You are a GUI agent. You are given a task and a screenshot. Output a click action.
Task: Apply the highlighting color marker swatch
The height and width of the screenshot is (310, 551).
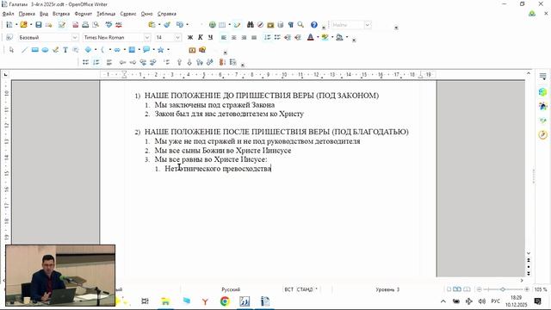click(x=325, y=37)
